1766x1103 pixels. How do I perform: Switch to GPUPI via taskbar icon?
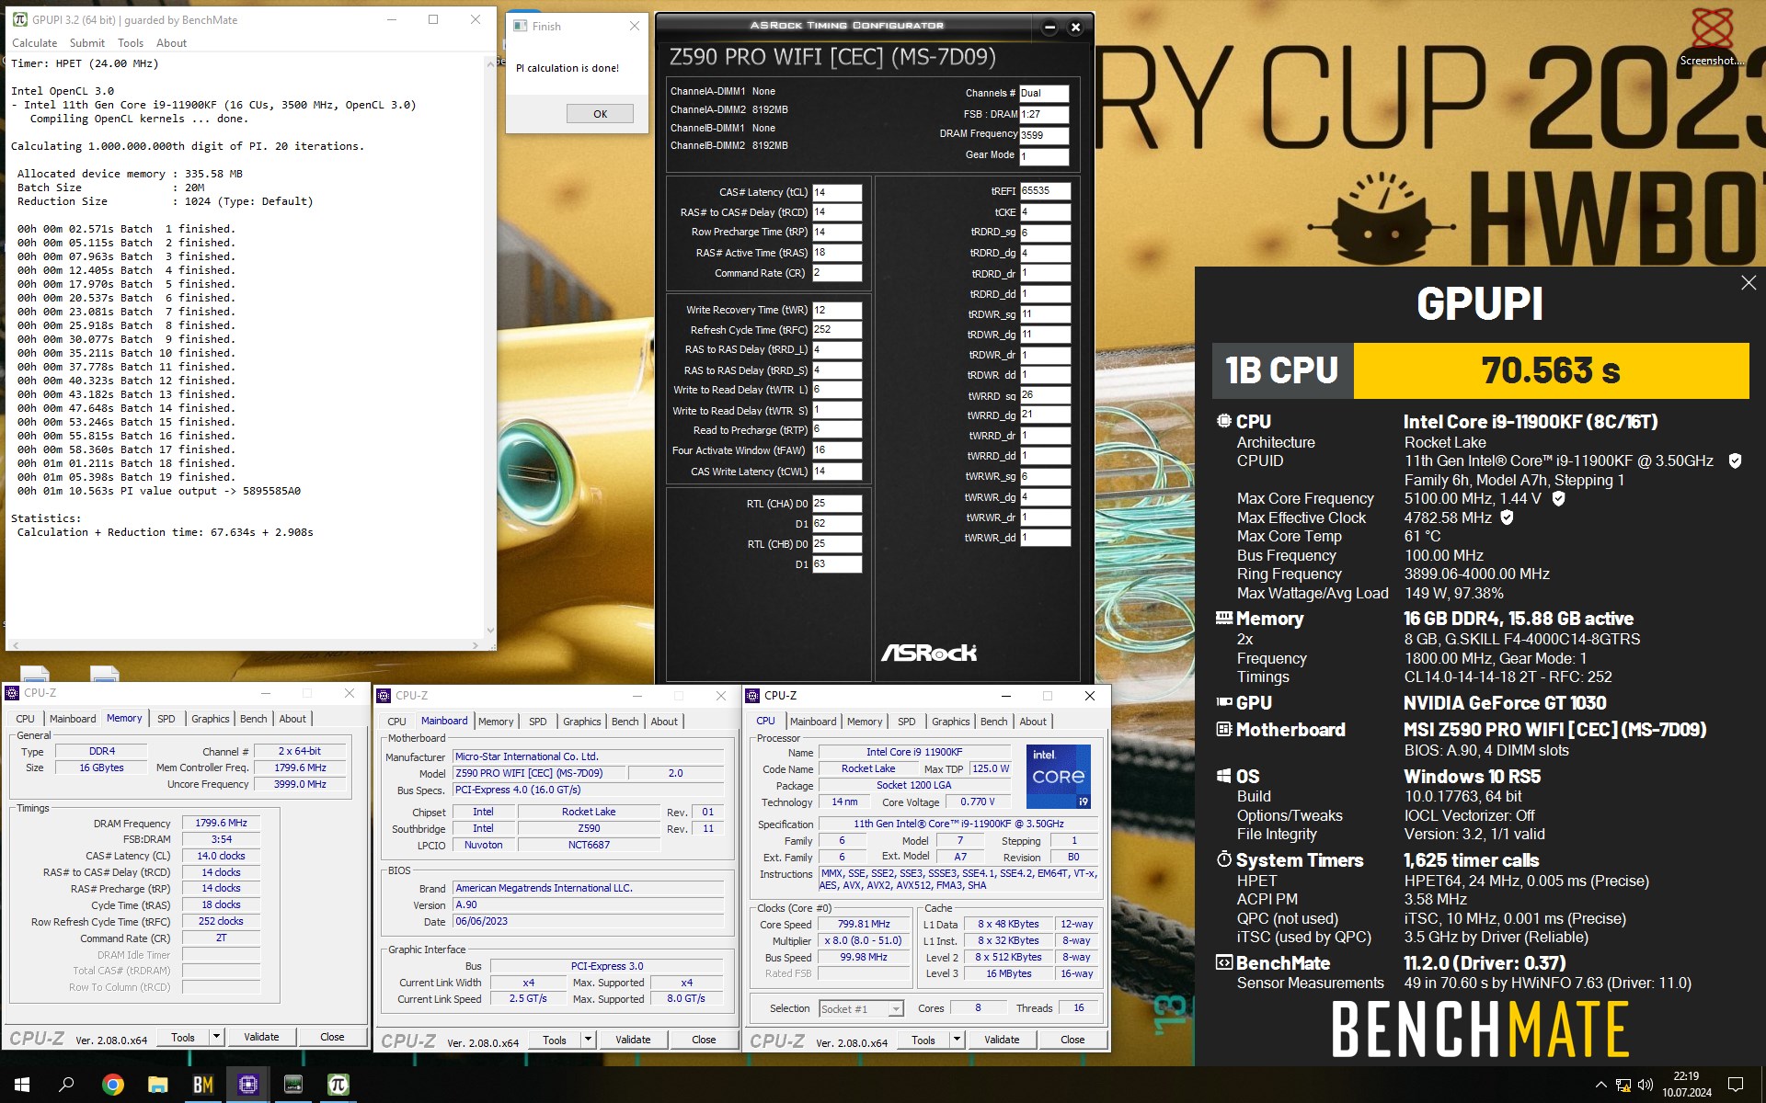click(338, 1085)
